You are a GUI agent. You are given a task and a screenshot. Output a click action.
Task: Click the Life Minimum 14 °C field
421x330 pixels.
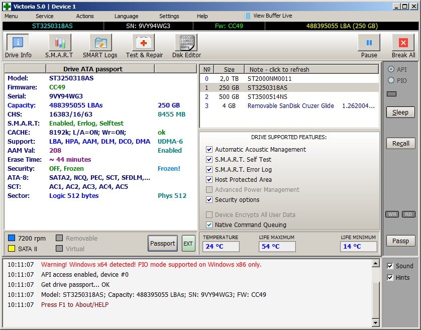pos(359,246)
